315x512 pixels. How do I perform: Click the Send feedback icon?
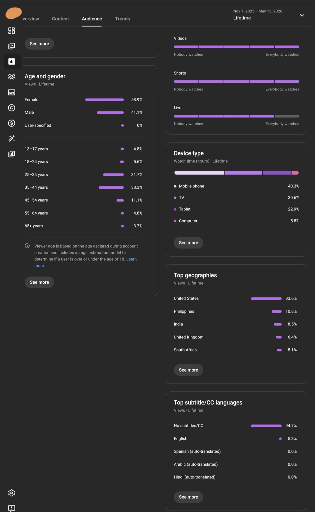tap(11, 508)
